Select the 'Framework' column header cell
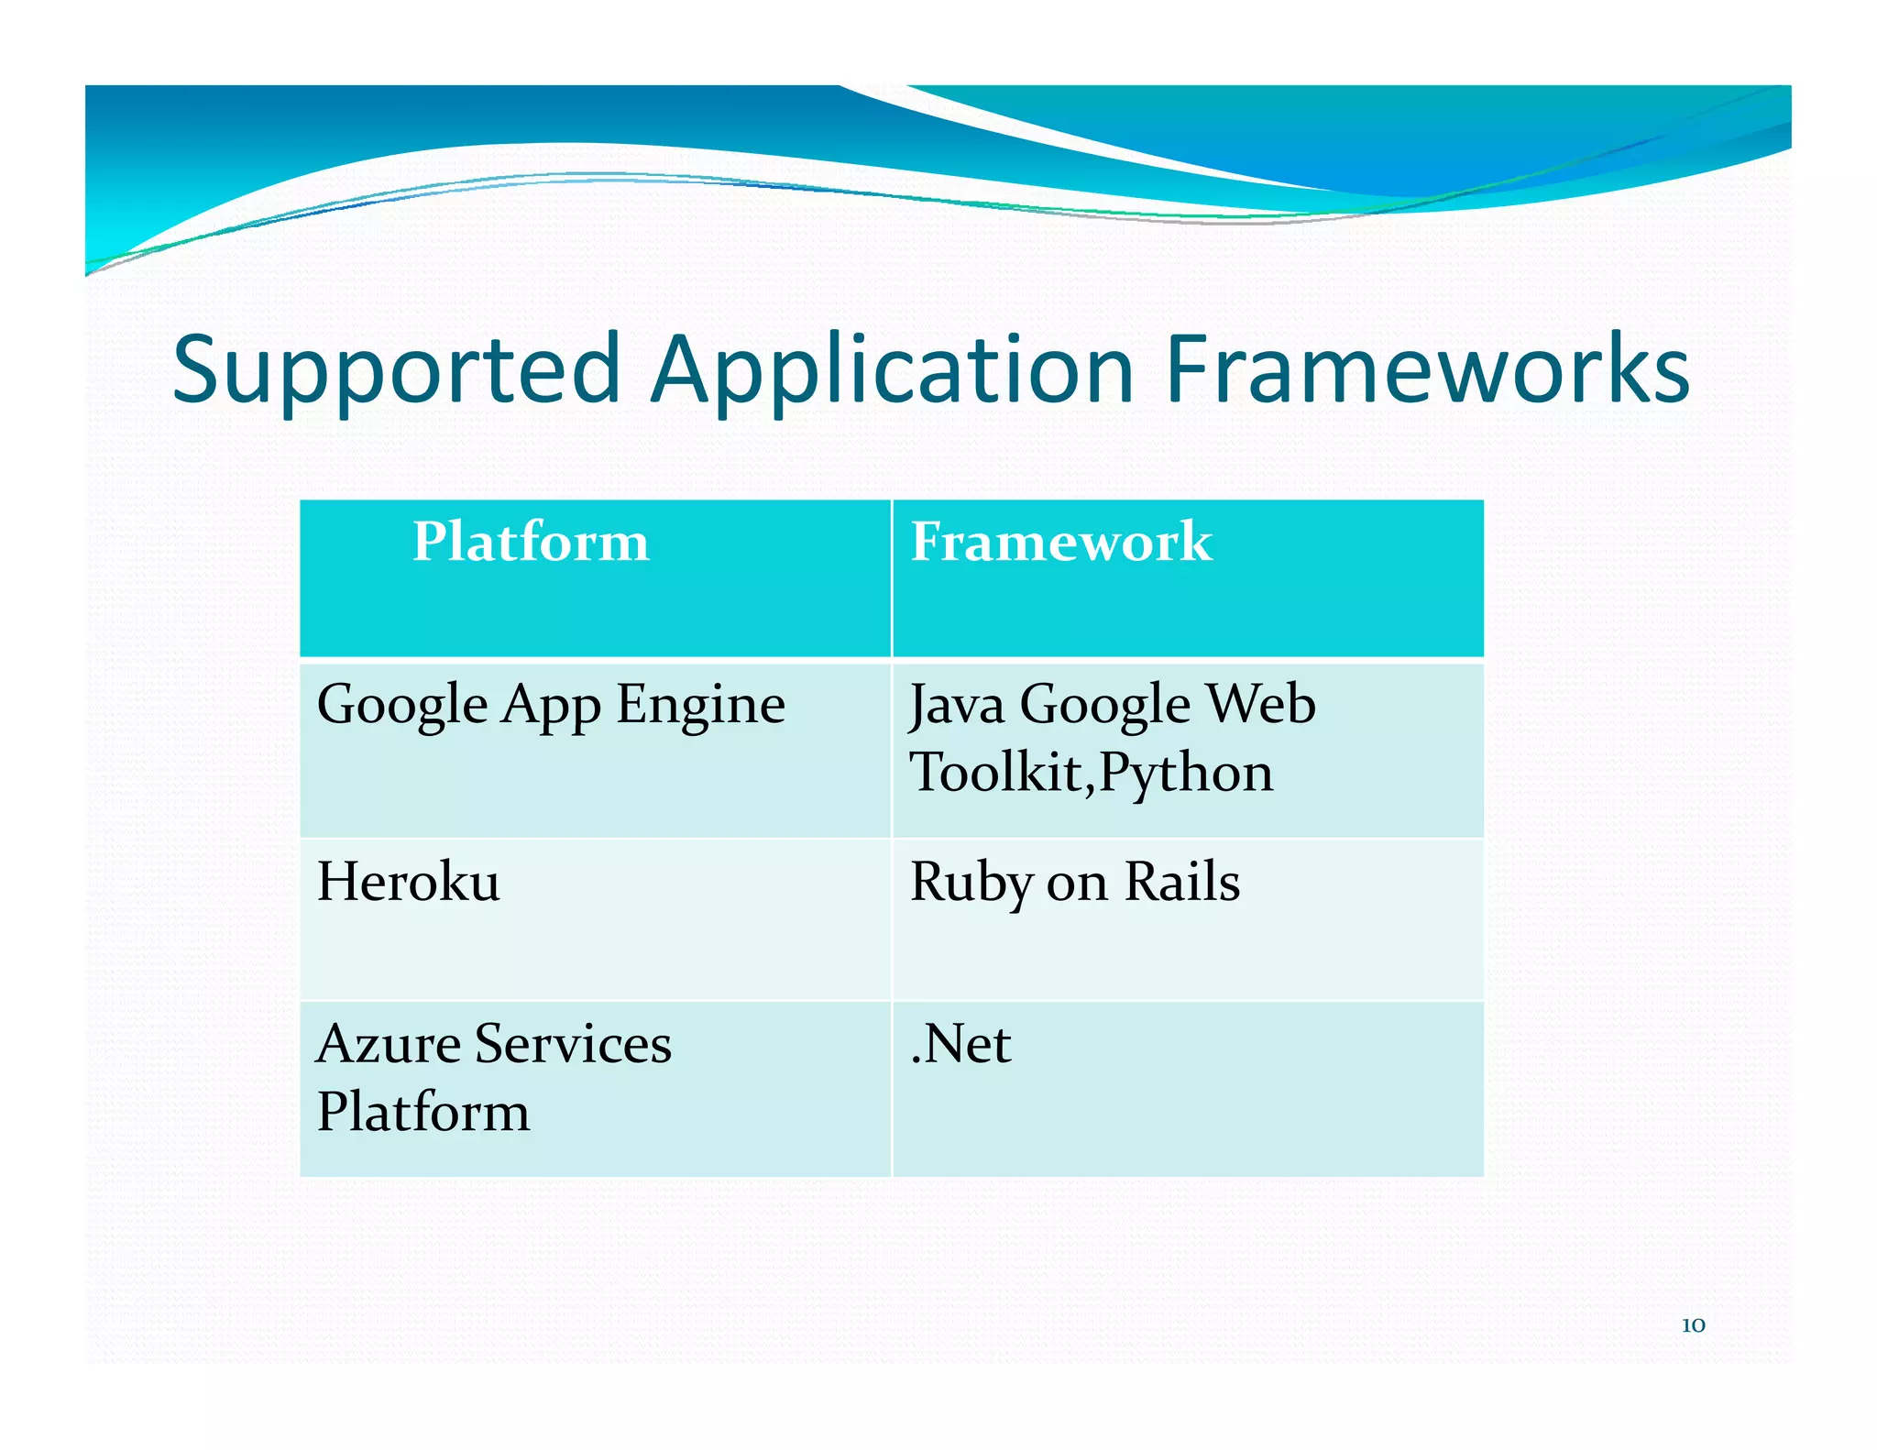Screen dimensions: 1877x1450 1060,542
